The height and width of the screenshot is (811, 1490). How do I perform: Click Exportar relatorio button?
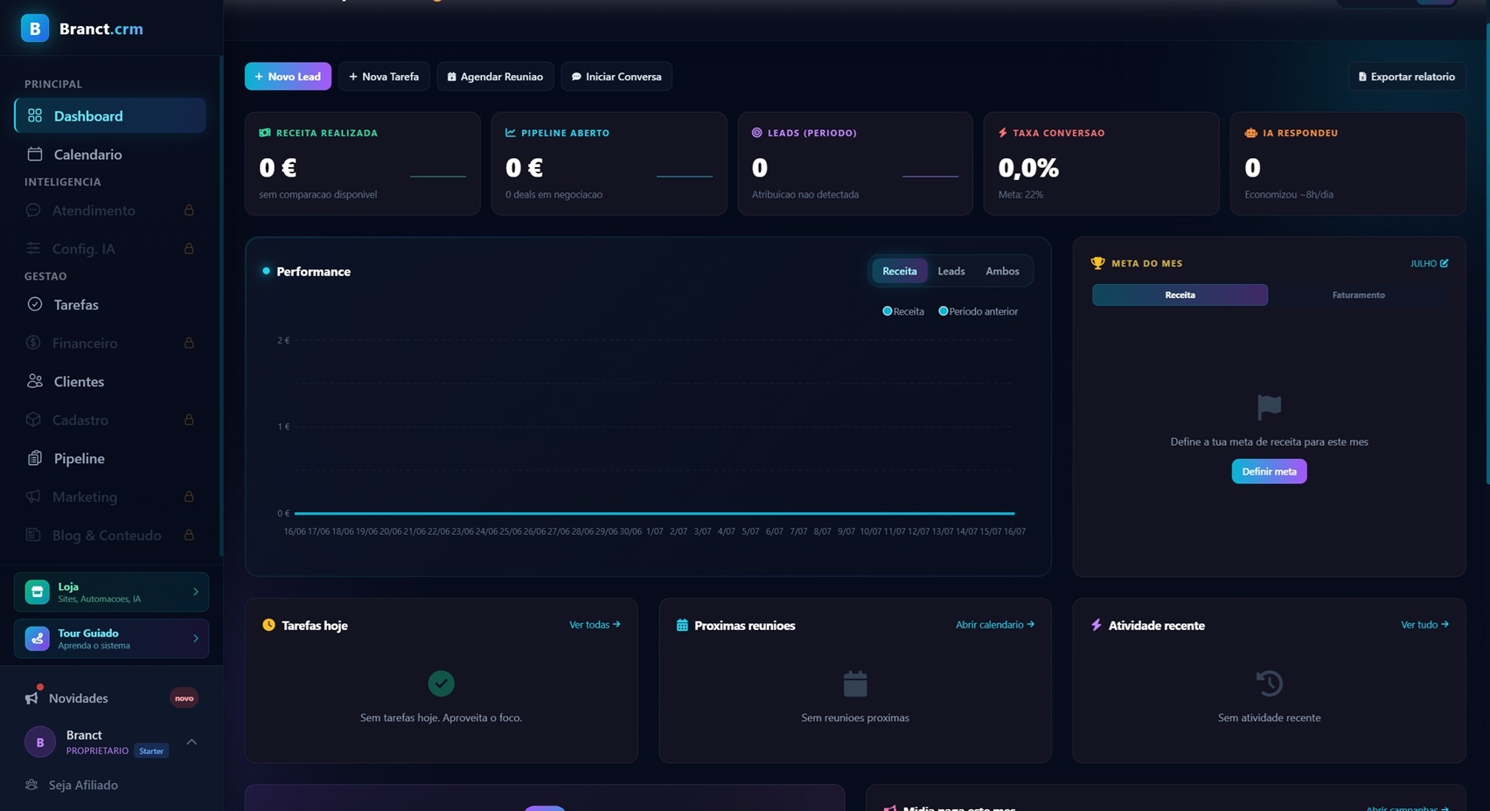click(x=1406, y=76)
